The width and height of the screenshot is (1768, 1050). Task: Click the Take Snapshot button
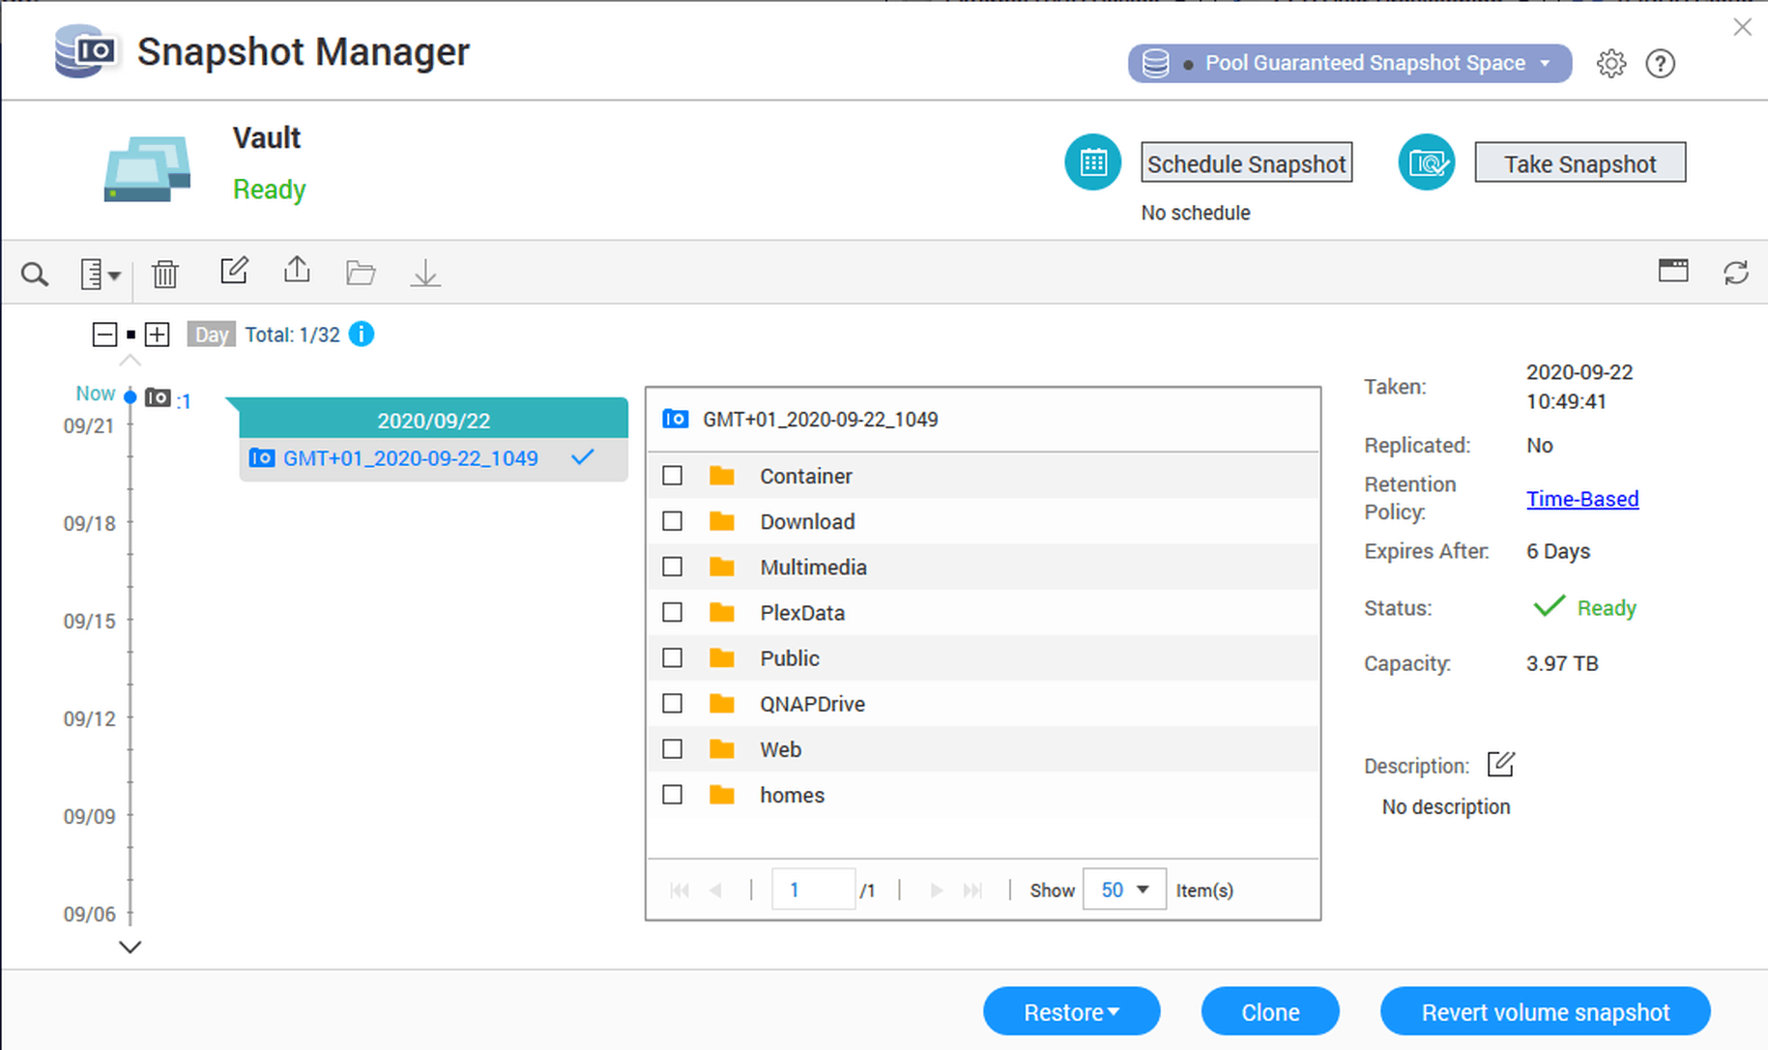click(x=1580, y=163)
